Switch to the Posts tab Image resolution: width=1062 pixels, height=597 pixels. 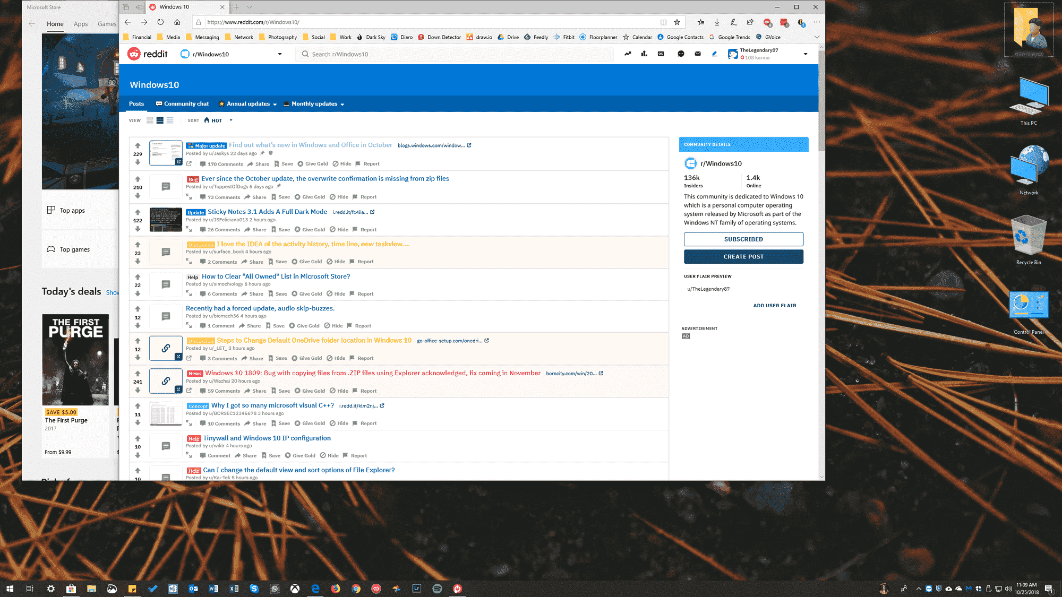(136, 104)
